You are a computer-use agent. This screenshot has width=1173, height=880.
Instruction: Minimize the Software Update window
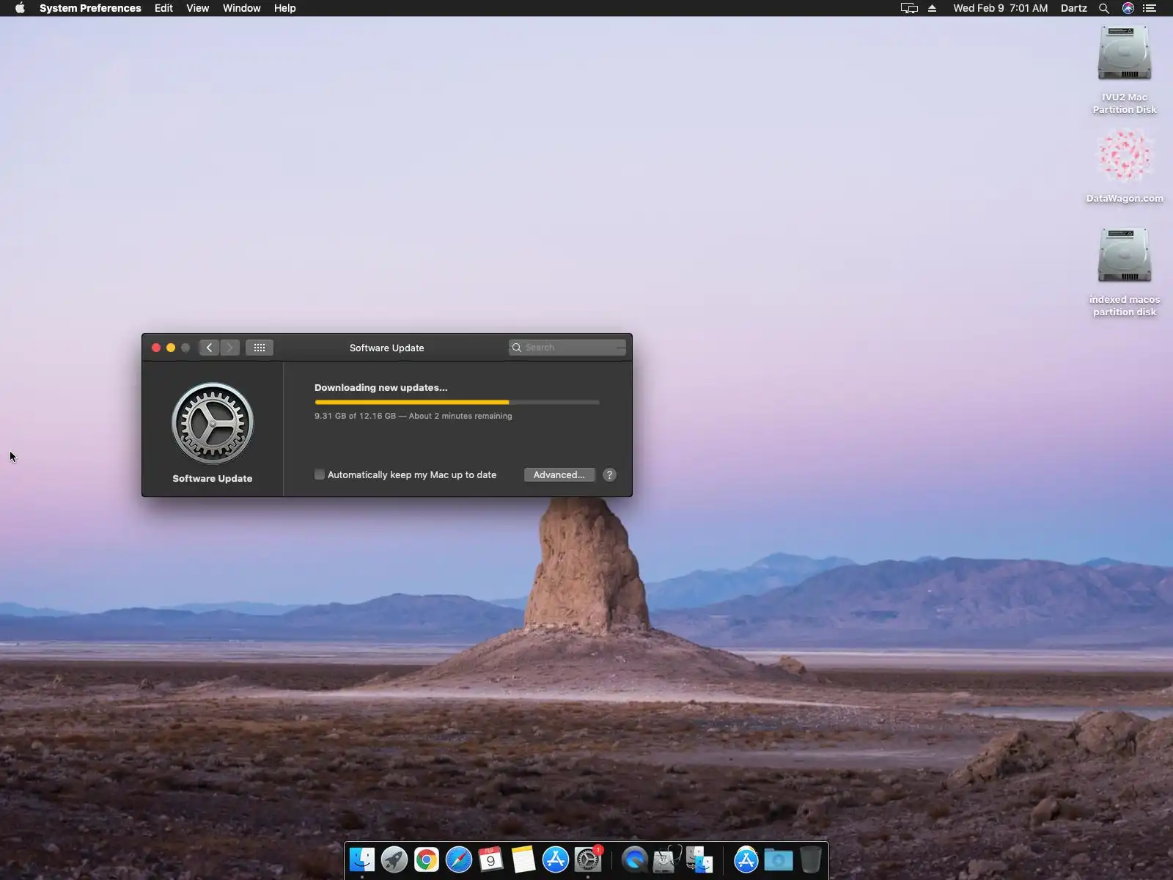tap(171, 348)
